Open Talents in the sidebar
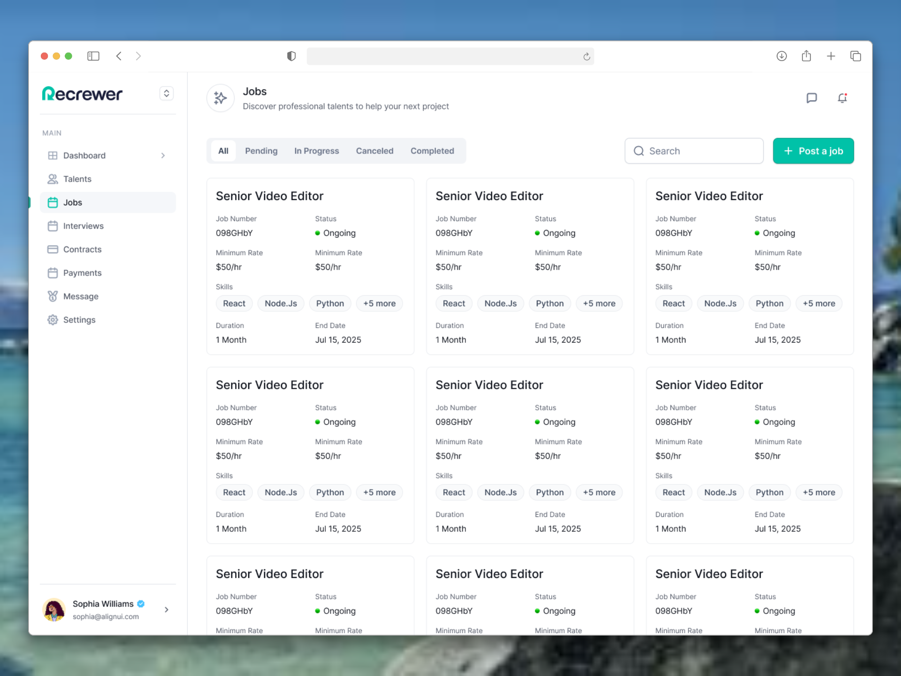The image size is (901, 676). pyautogui.click(x=77, y=179)
